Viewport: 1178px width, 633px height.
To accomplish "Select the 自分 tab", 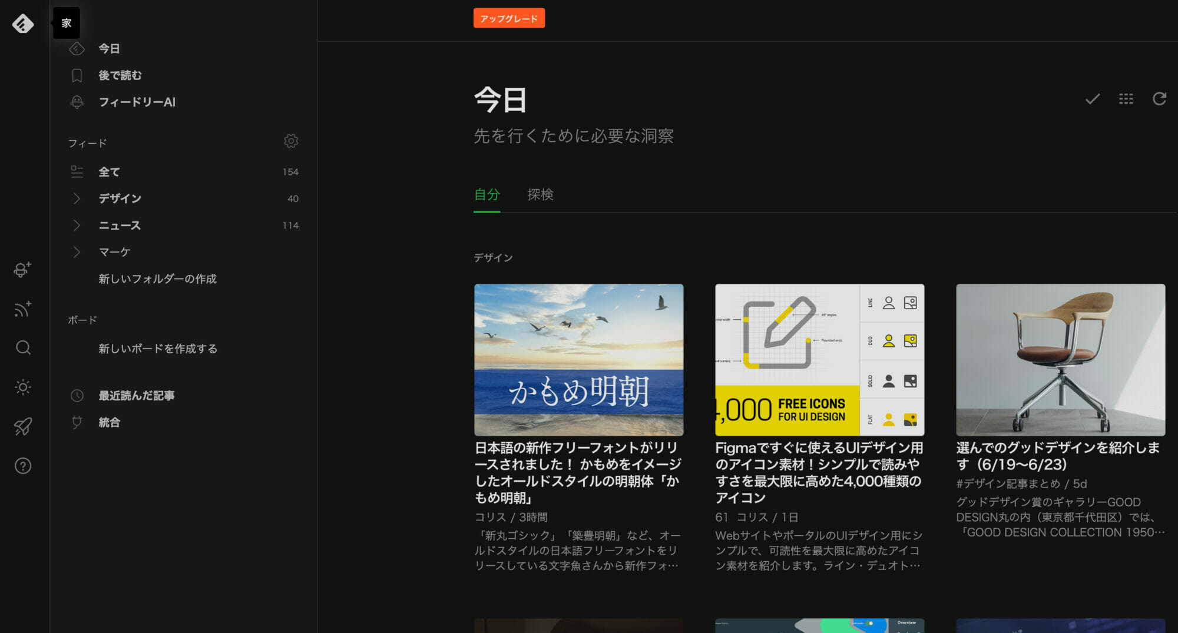I will pos(487,194).
